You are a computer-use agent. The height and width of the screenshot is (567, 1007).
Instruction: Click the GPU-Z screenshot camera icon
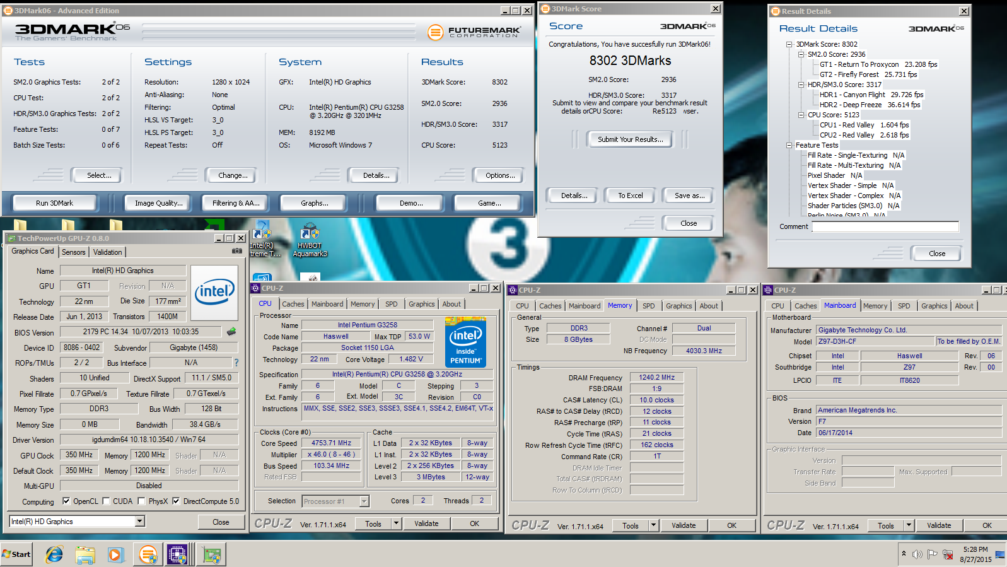(x=236, y=251)
